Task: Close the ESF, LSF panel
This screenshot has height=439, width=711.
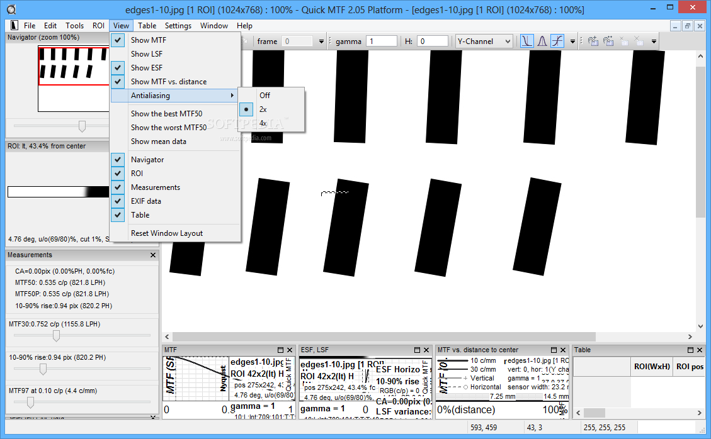Action: pos(426,350)
